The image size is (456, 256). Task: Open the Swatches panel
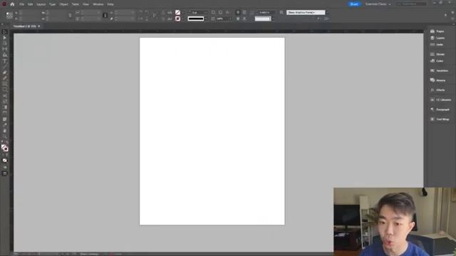(439, 71)
